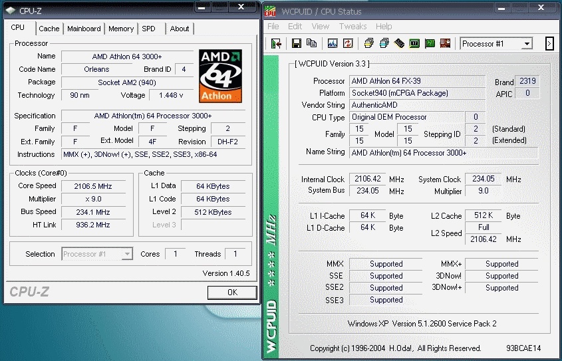Click the right arrow toolbar overflow button
This screenshot has height=361, width=562.
click(x=549, y=44)
